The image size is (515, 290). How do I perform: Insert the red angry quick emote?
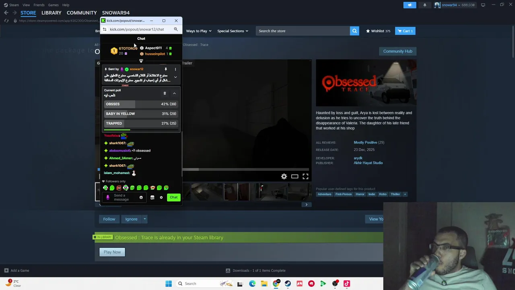pyautogui.click(x=119, y=188)
